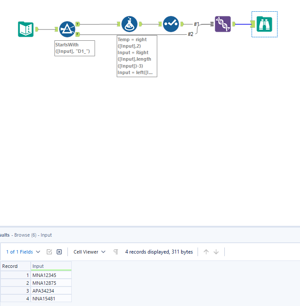Screen dimensions: 300x306
Task: Click the select all fields checkmark icon
Action: [x=49, y=252]
